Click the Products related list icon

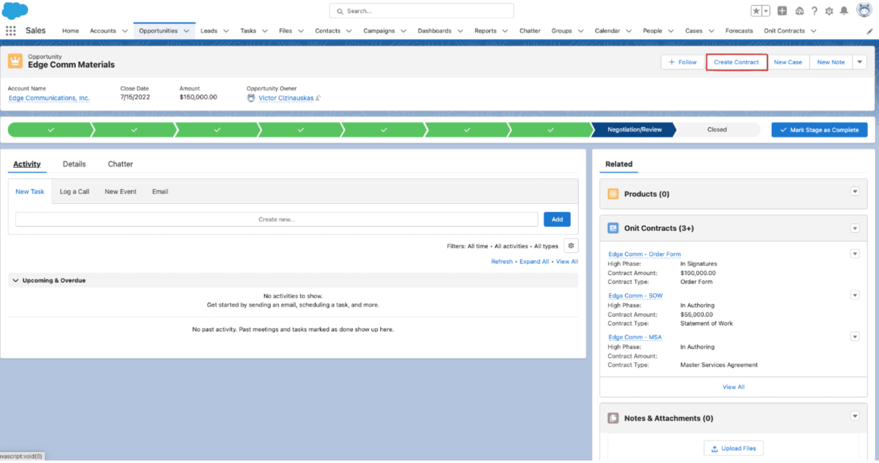pyautogui.click(x=613, y=194)
